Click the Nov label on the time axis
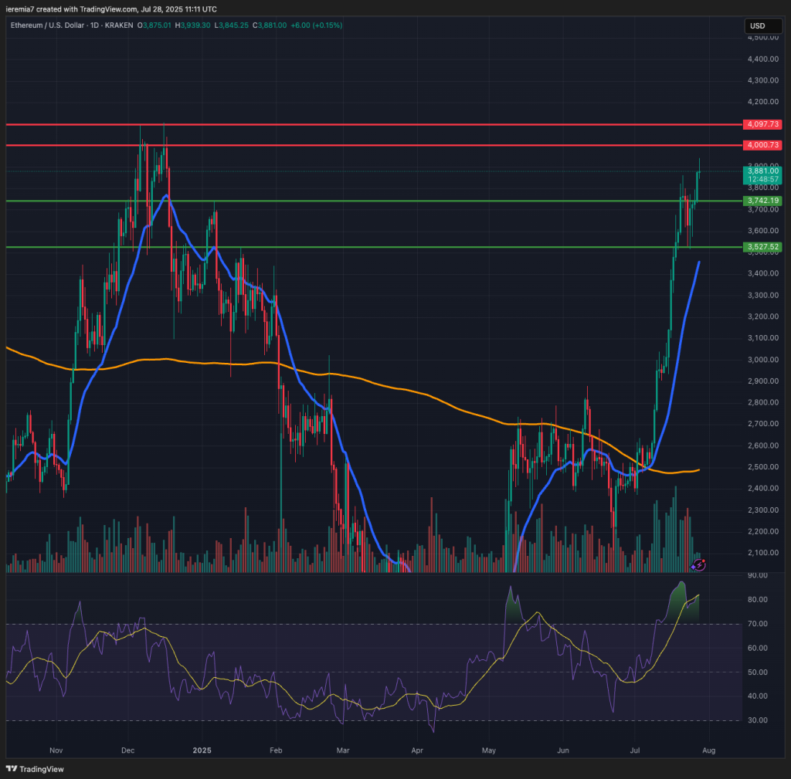Image resolution: width=791 pixels, height=779 pixels. pyautogui.click(x=56, y=750)
